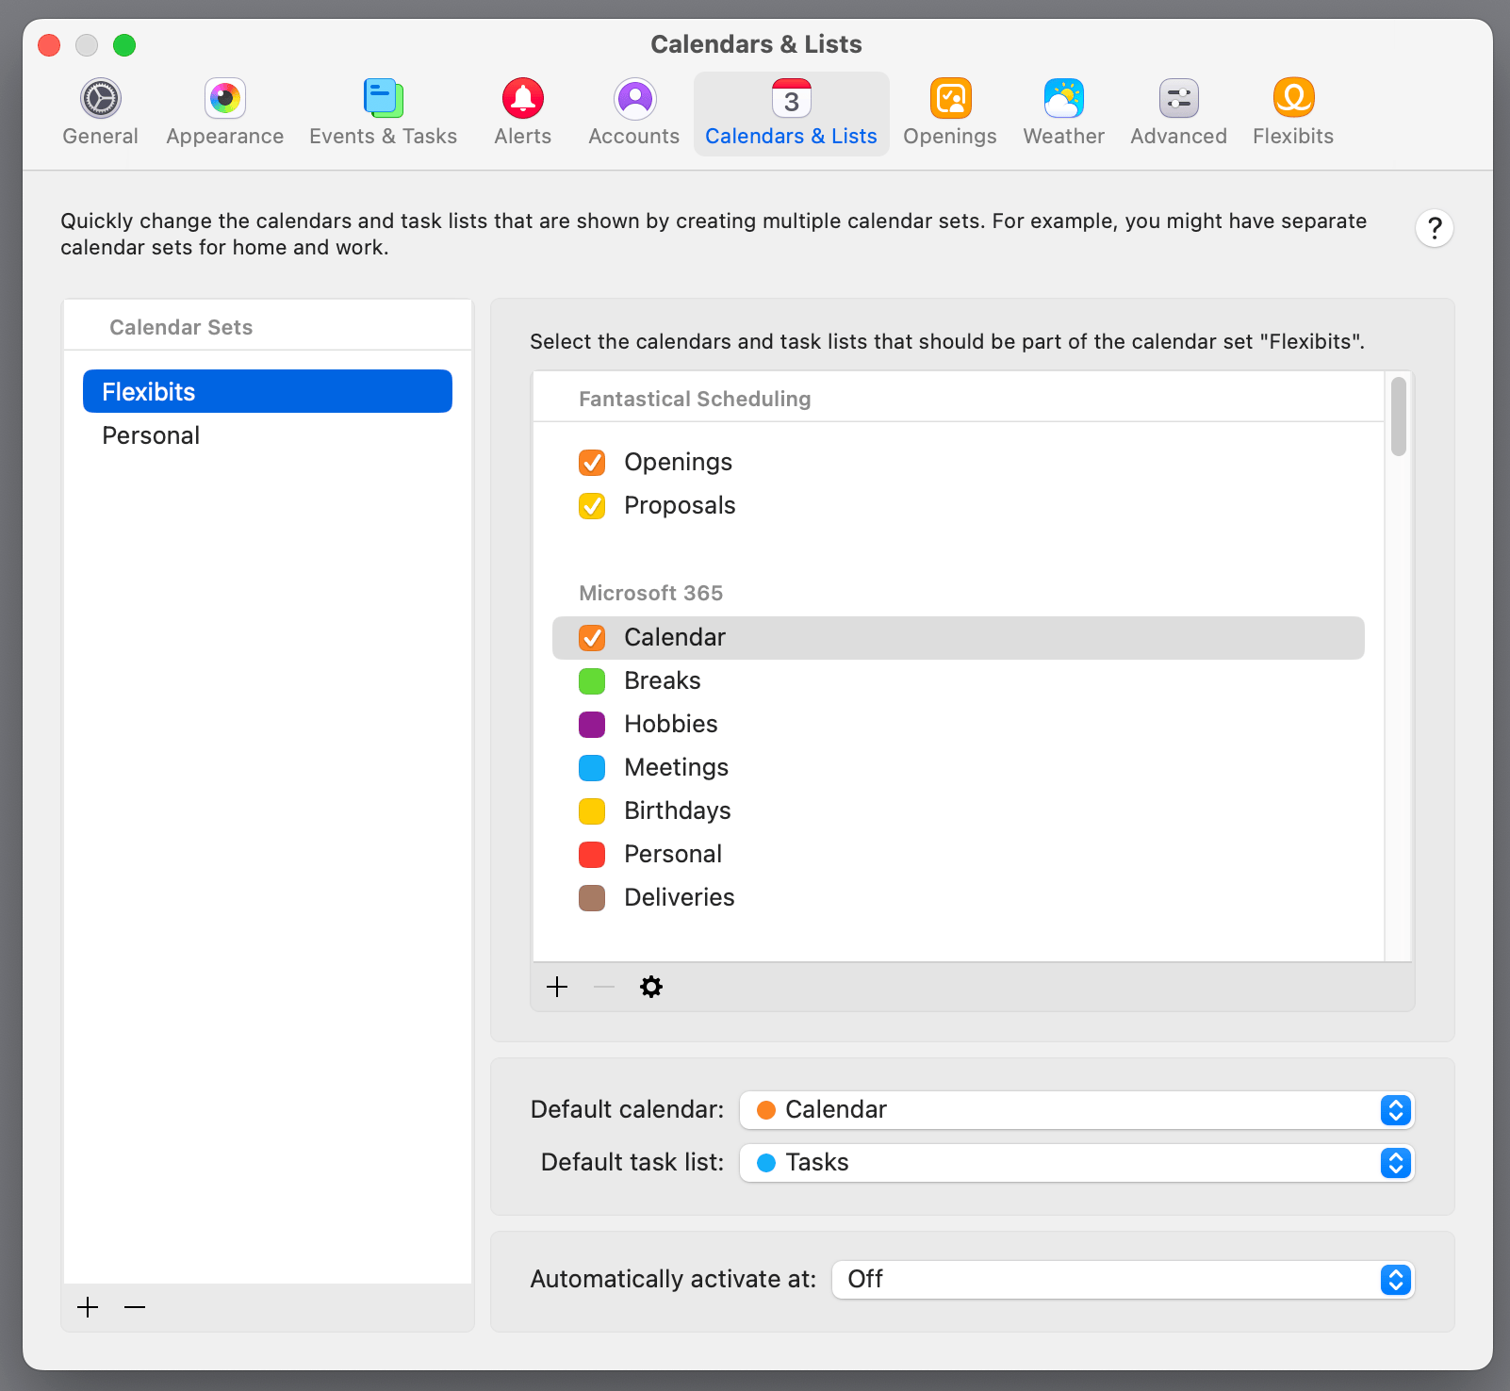The height and width of the screenshot is (1391, 1510).
Task: Remove calendar with the list minus button
Action: (604, 987)
